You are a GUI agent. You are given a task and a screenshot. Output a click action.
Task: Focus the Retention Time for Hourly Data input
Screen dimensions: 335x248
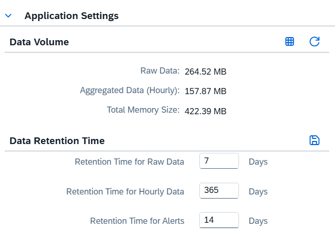click(x=219, y=191)
